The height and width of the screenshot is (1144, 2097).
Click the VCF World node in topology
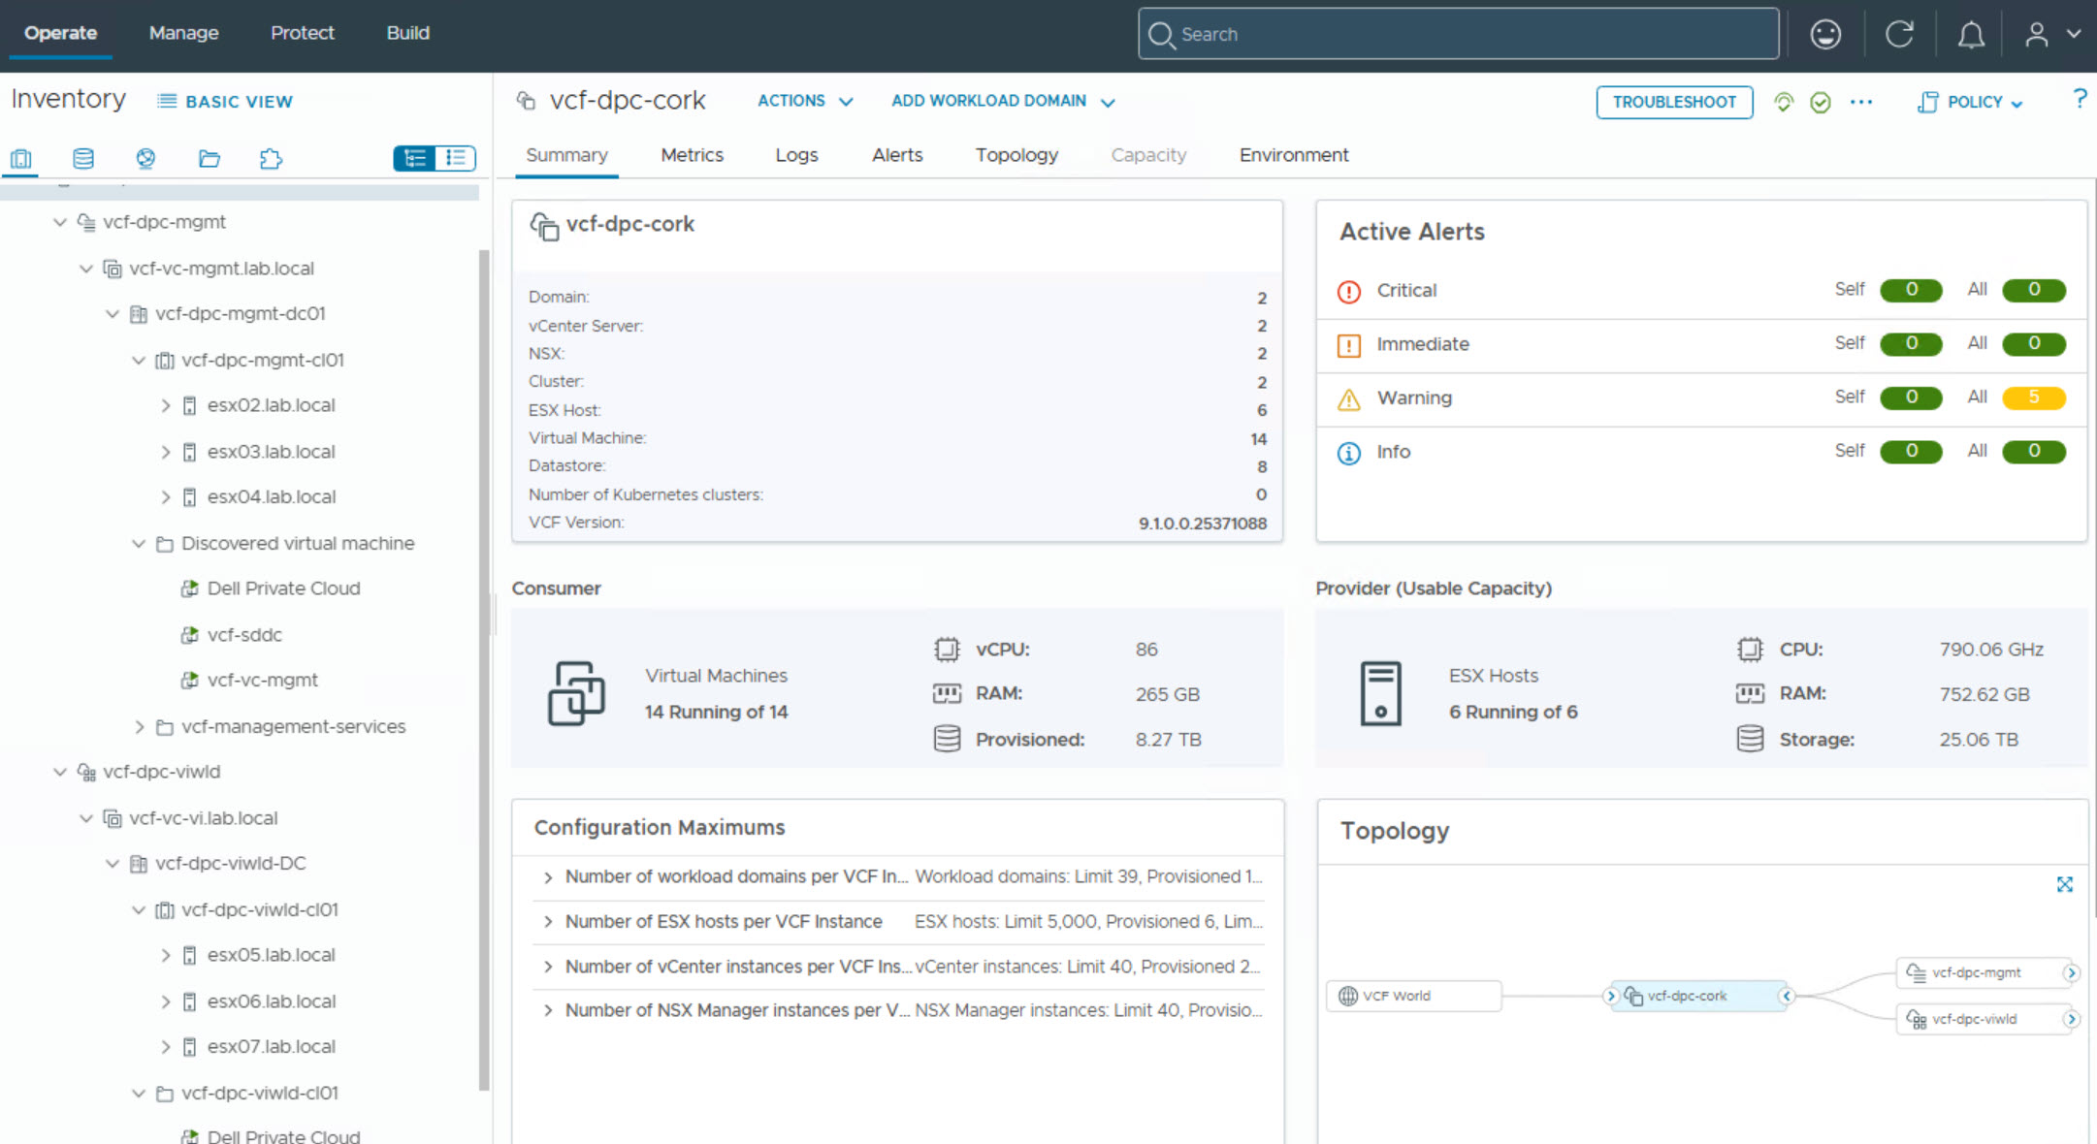click(x=1413, y=996)
